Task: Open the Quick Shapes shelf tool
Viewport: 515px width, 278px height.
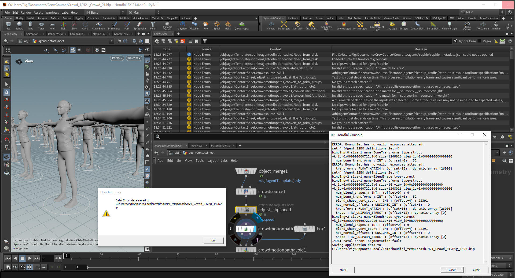Action: click(x=242, y=26)
